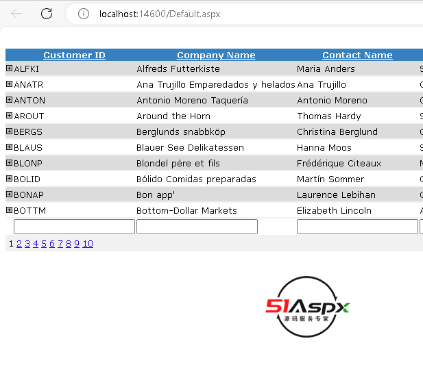This screenshot has width=423, height=389.
Task: Click the customer ID text 'ALFKI'
Action: pos(26,69)
